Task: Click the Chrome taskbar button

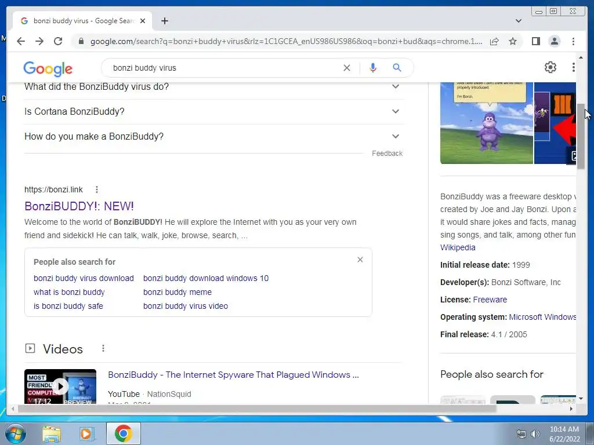Action: 124,433
